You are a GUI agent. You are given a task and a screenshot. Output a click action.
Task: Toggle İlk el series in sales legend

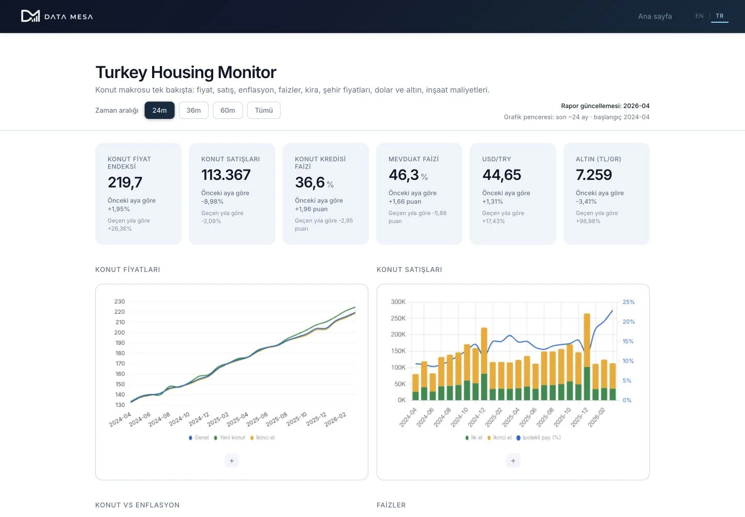[474, 437]
